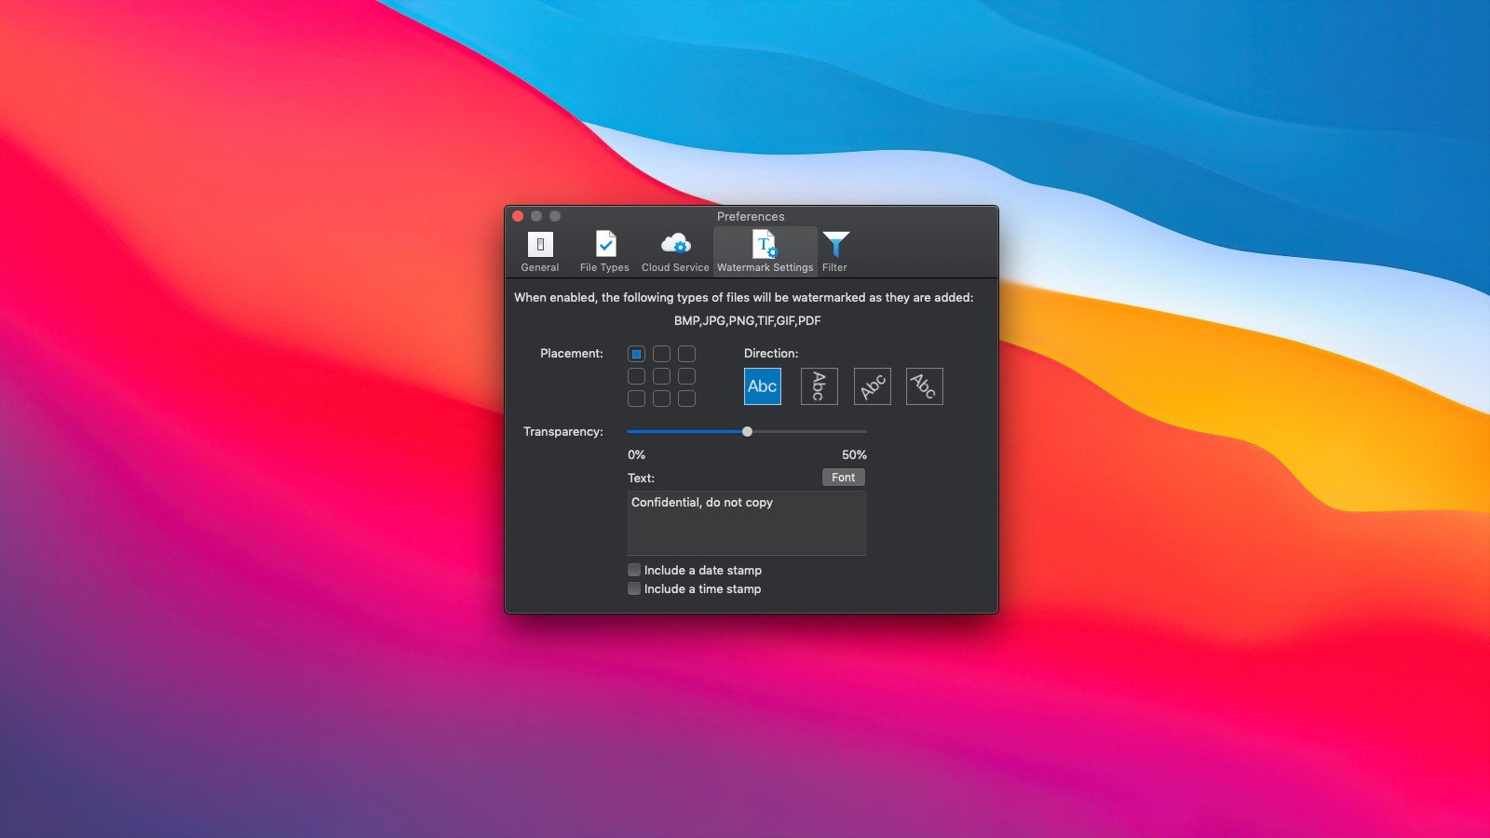Open the Filter preferences
The image size is (1490, 838).
point(834,251)
